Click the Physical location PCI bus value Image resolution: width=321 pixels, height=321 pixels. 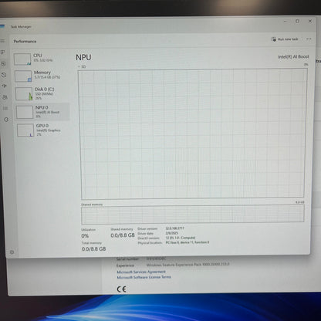point(188,242)
